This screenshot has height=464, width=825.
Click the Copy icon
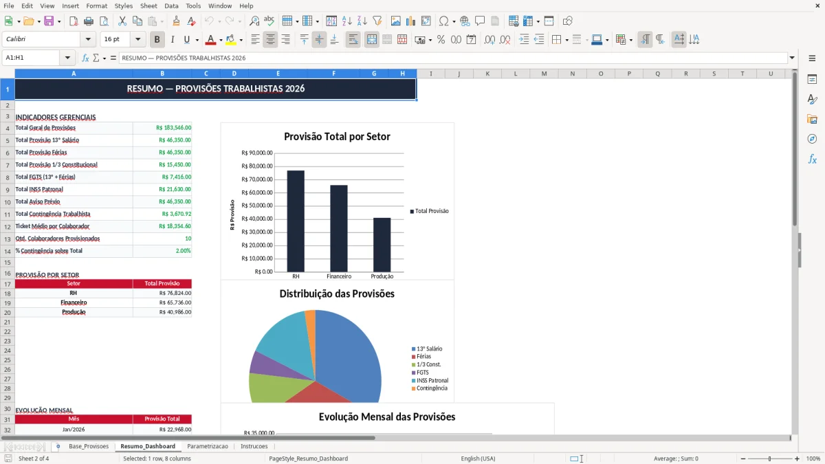[137, 21]
